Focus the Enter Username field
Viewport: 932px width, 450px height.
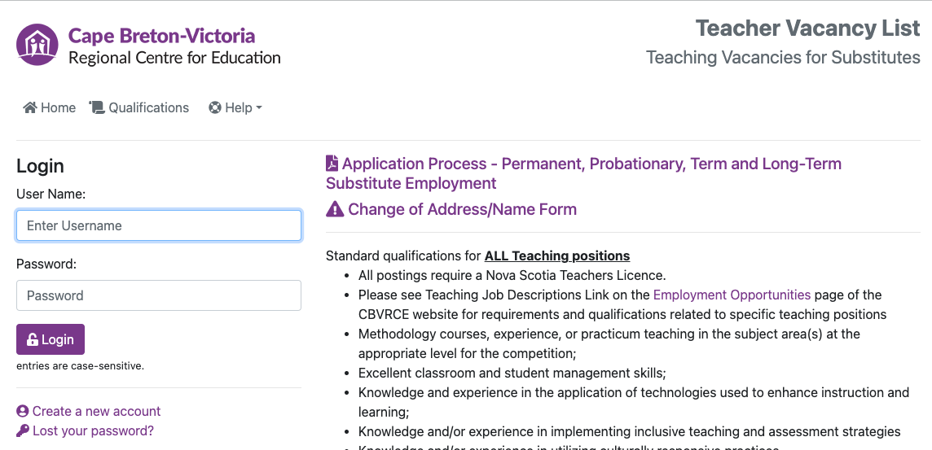(159, 225)
